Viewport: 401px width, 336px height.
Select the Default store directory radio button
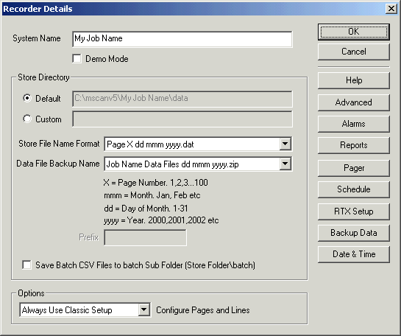27,98
